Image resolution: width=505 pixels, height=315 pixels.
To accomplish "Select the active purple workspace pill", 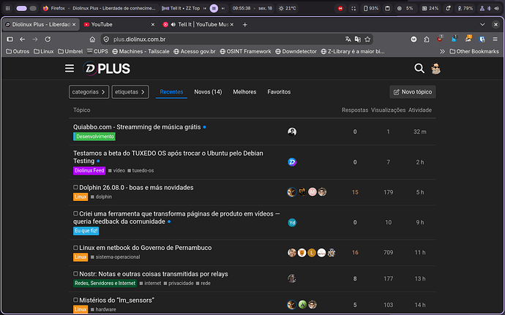I will [21, 8].
